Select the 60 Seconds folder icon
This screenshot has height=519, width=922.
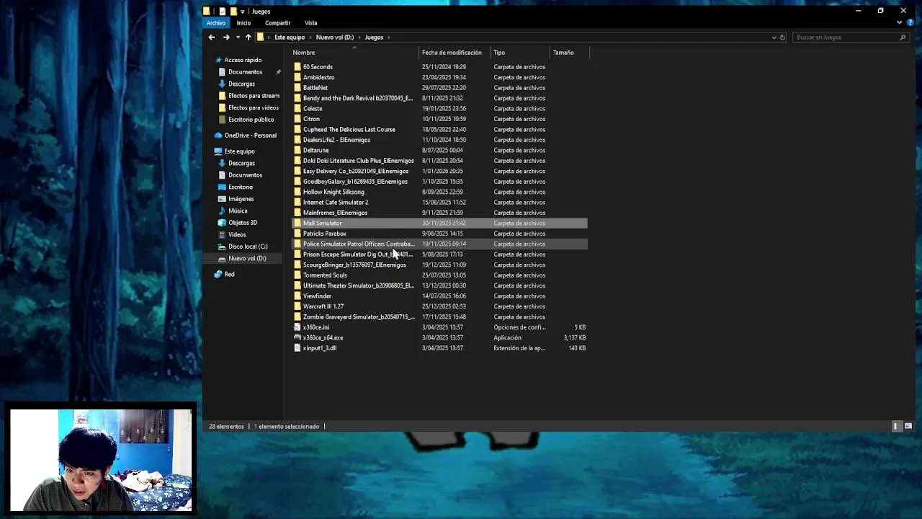click(297, 67)
